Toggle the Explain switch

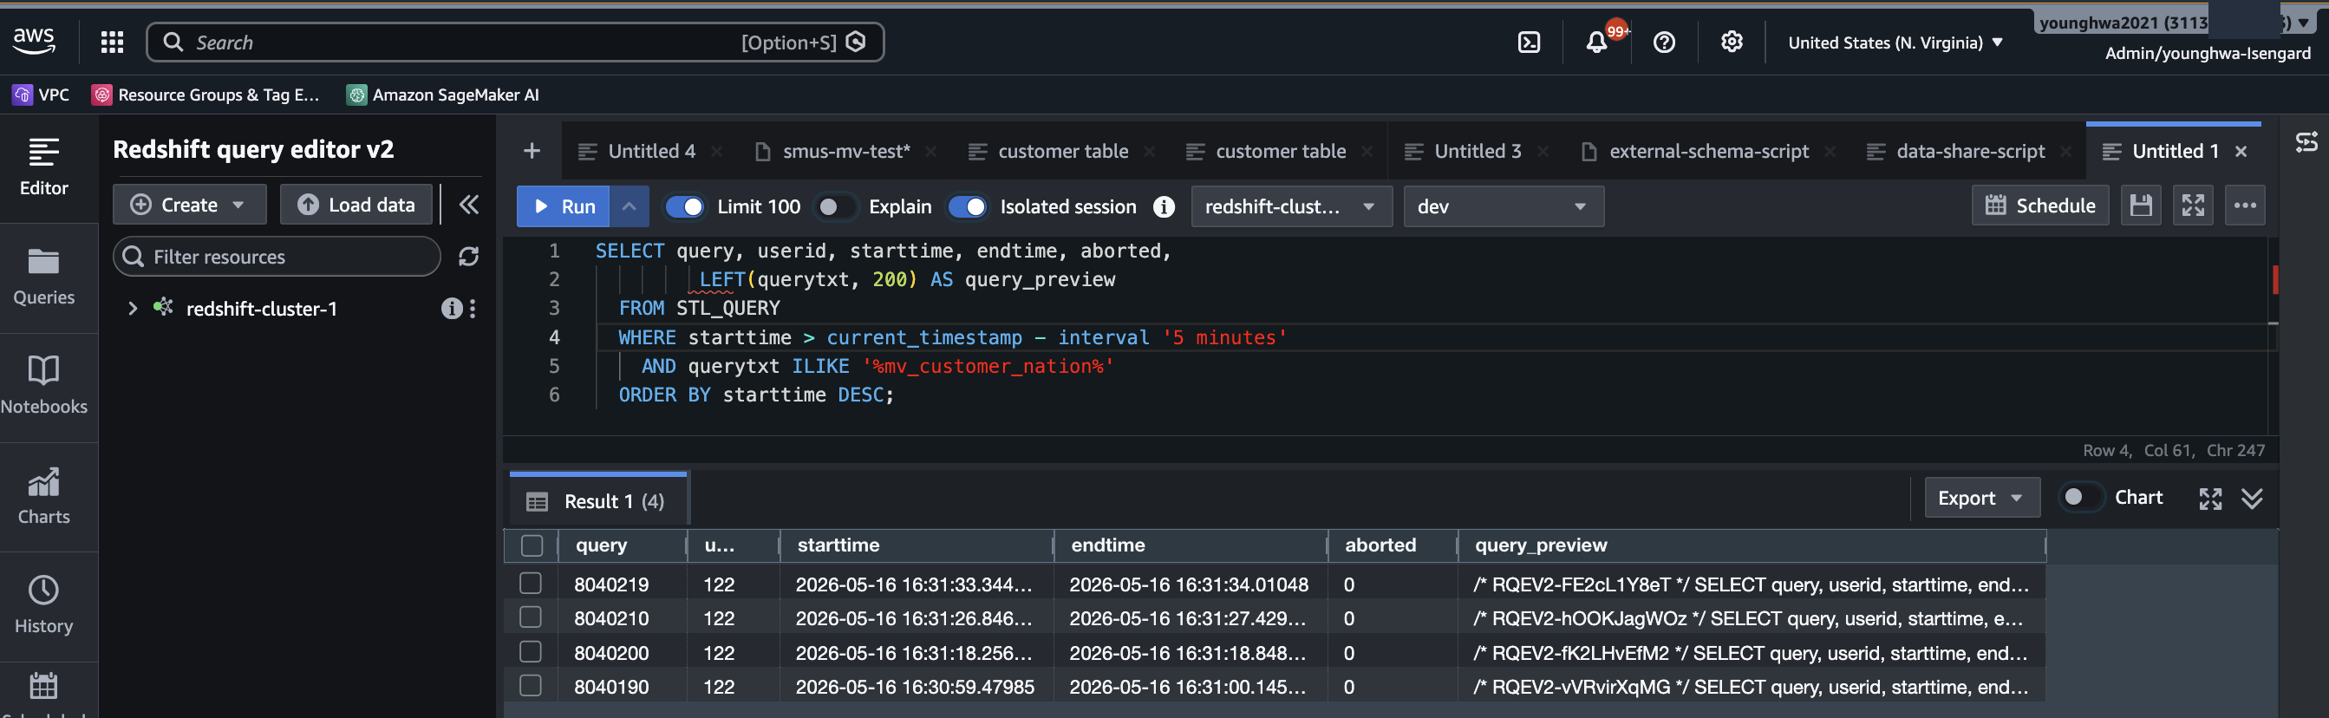pos(834,207)
